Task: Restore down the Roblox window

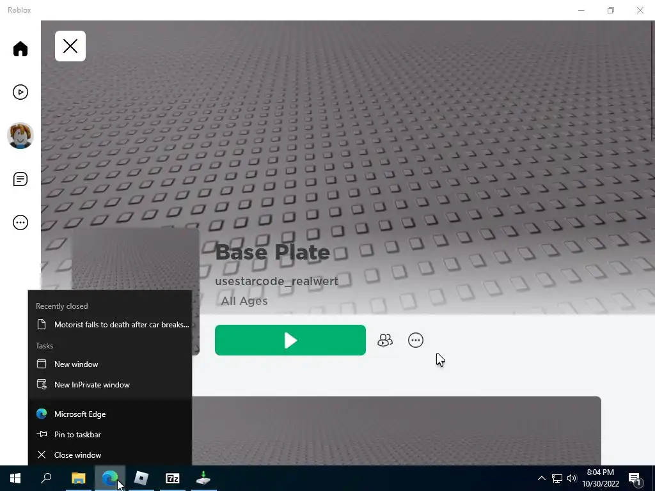Action: (611, 10)
